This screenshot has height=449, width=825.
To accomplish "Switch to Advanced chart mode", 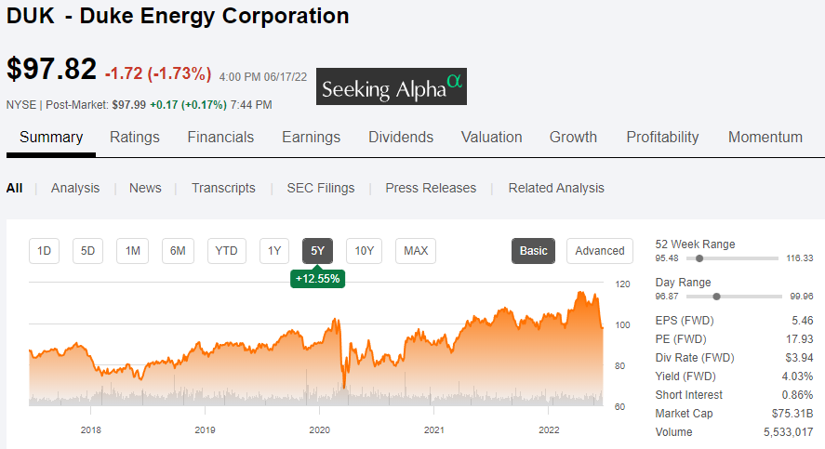I will pyautogui.click(x=600, y=251).
